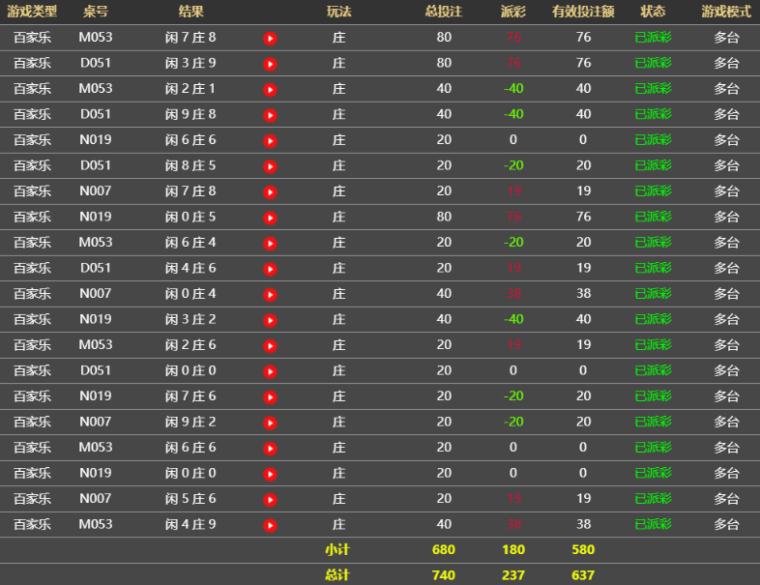This screenshot has width=760, height=585.
Task: Click 多台 mode in 闲 5 庄 6 row
Action: tap(726, 499)
